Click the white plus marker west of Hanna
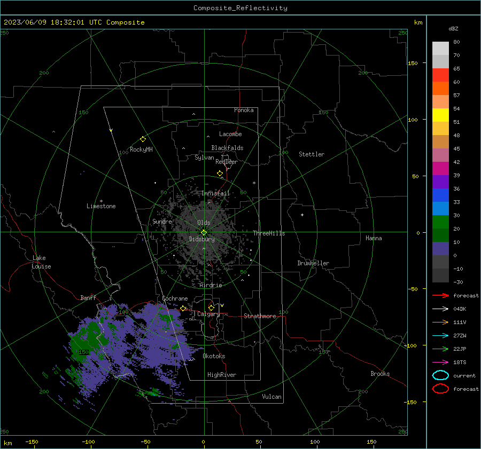This screenshot has height=449, width=481. tap(302, 215)
